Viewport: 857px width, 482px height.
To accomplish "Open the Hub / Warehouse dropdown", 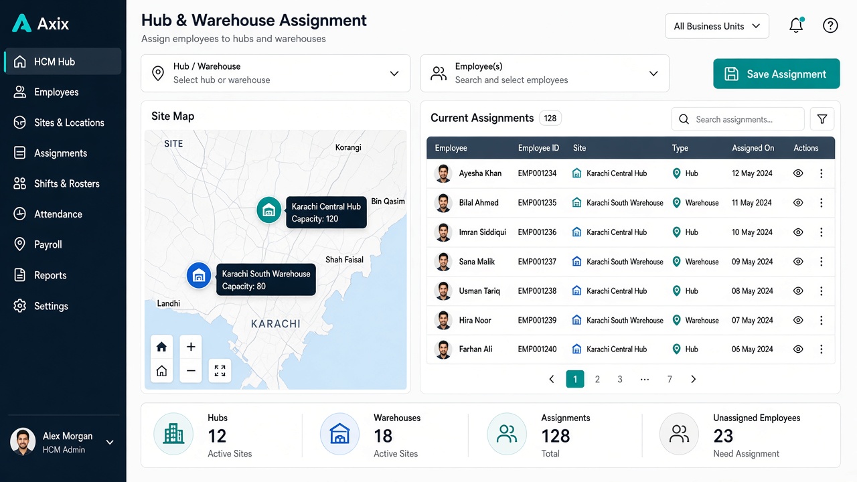I will [275, 73].
